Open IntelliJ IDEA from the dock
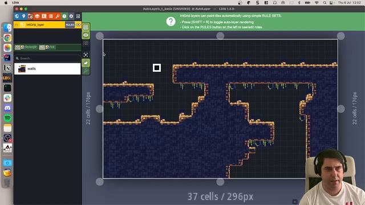The height and width of the screenshot is (205, 365). click(7, 58)
